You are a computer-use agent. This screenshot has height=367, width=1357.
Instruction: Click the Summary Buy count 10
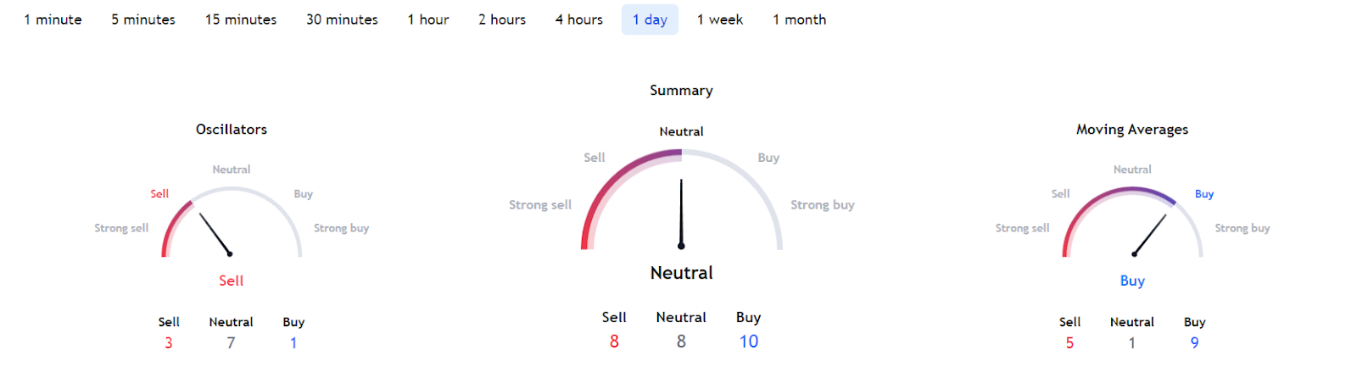point(749,342)
